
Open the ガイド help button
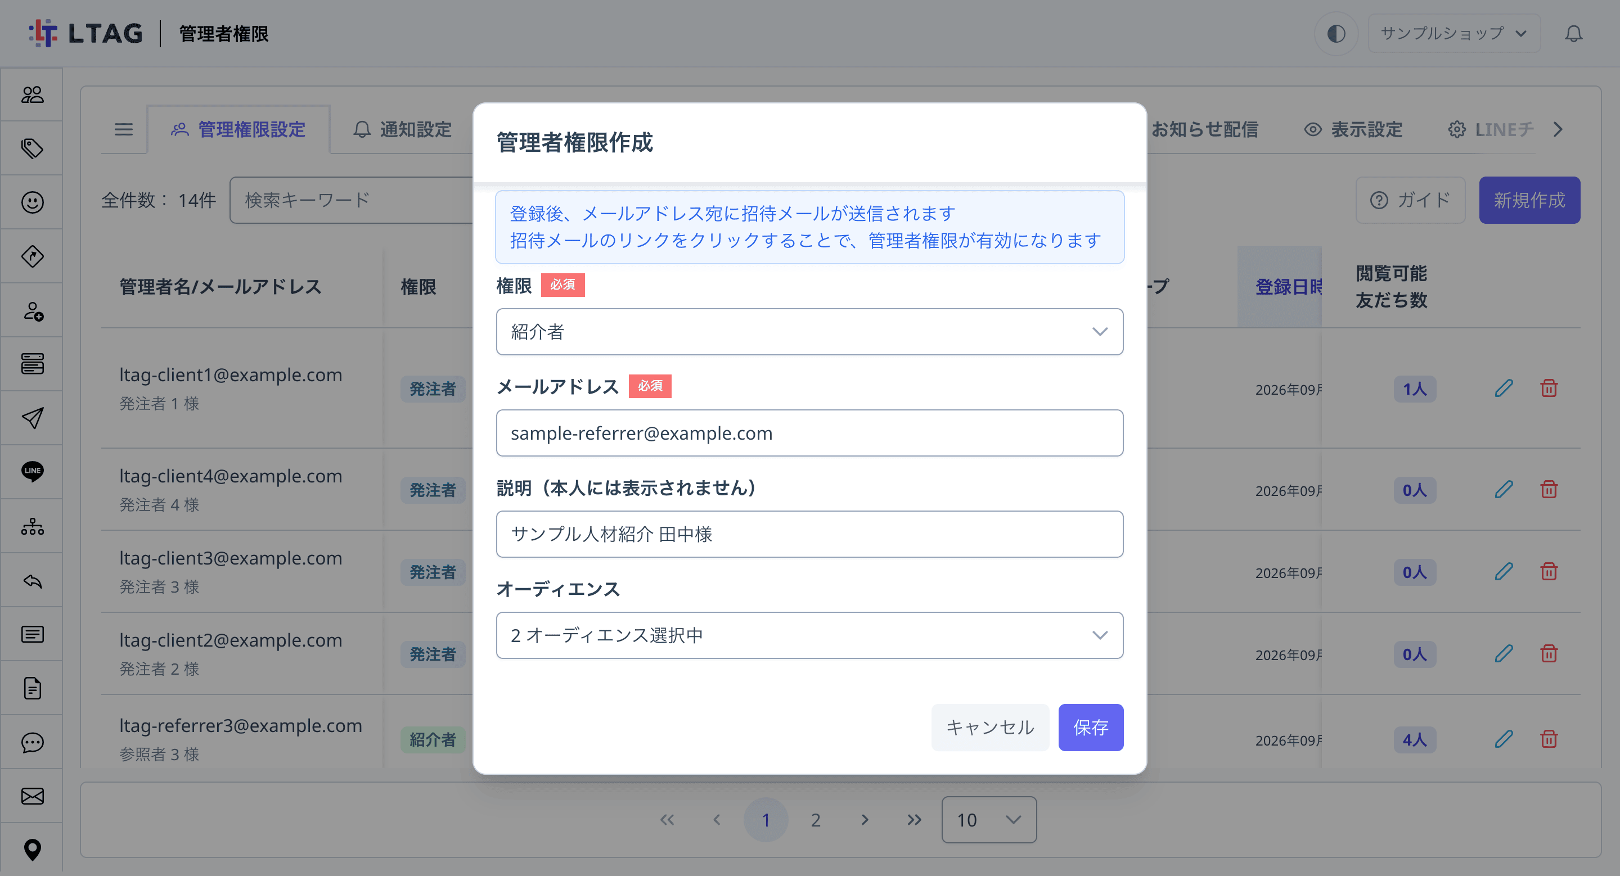(1410, 200)
